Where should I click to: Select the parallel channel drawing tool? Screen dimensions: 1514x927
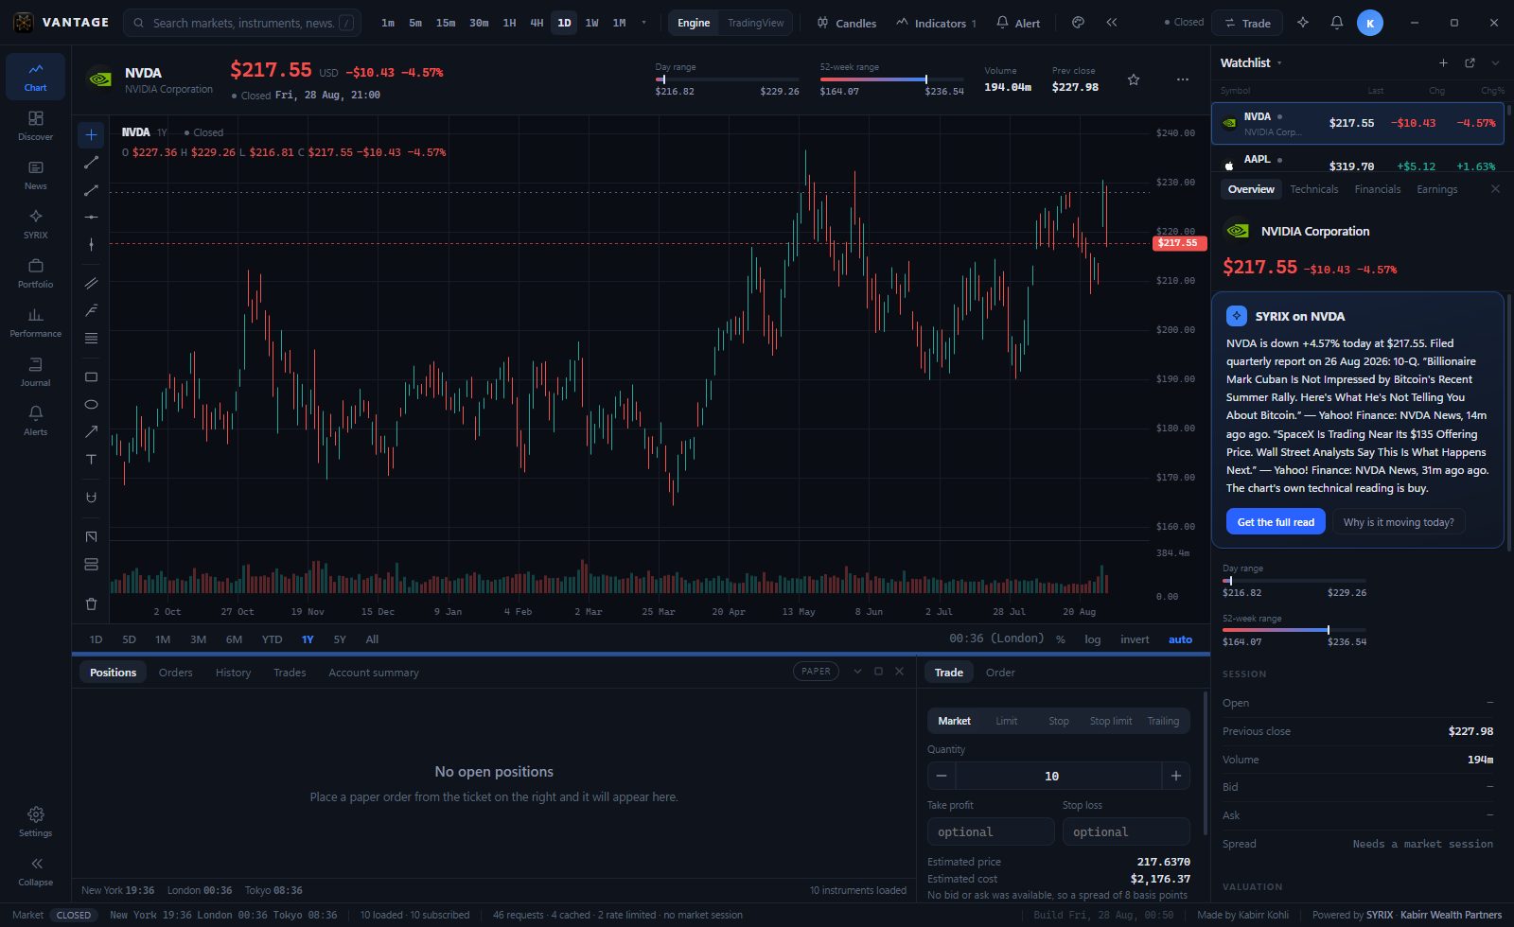(x=91, y=284)
